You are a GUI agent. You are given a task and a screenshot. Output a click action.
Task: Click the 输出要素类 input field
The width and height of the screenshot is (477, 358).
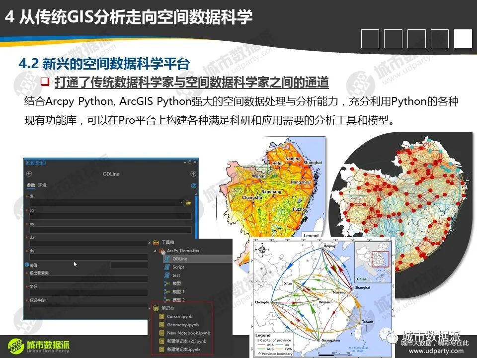(x=88, y=279)
